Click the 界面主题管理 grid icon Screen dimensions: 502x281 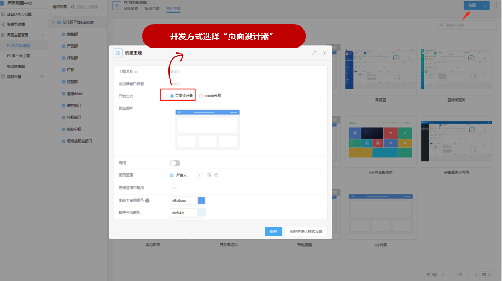pyautogui.click(x=3, y=35)
